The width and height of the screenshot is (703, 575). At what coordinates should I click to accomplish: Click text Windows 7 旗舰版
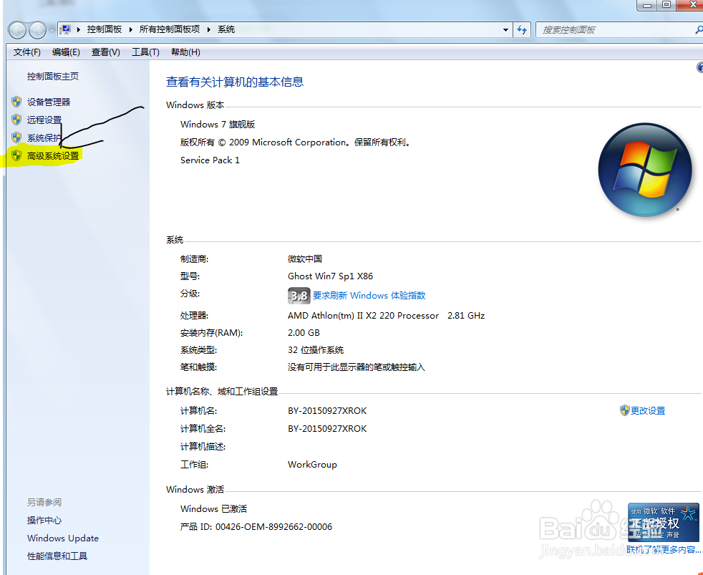point(218,125)
